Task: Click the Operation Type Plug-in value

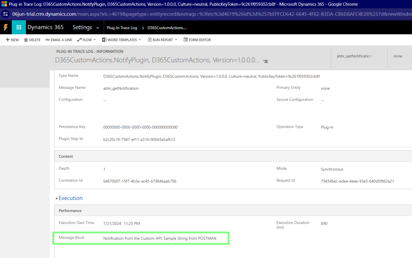Action: 327,127
